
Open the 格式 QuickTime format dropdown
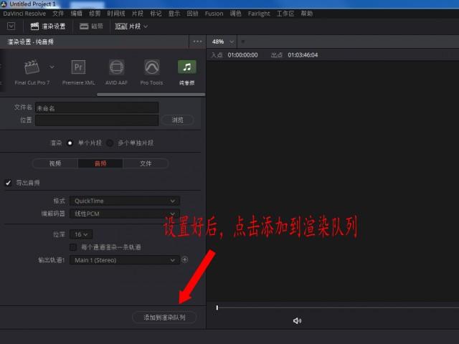click(x=125, y=201)
